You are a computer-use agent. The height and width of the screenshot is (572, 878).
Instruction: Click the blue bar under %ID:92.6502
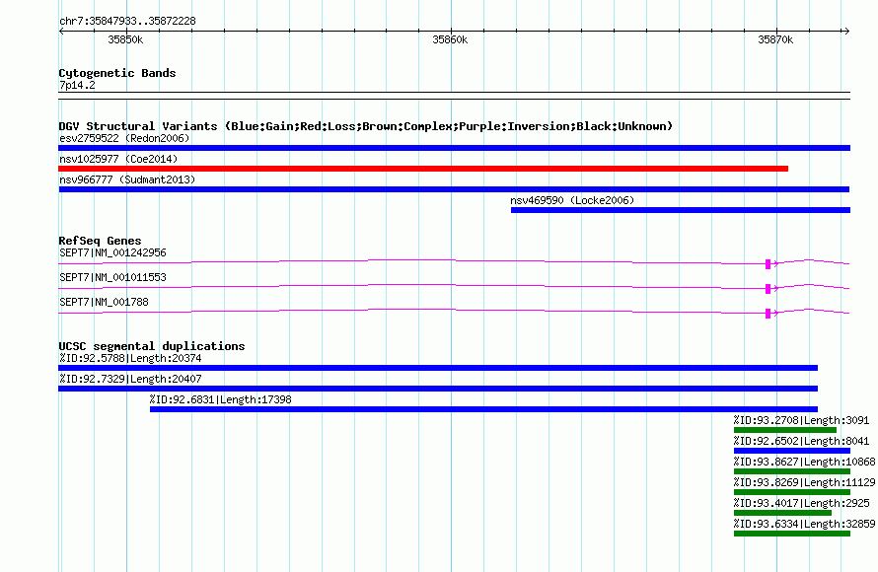pyautogui.click(x=792, y=451)
